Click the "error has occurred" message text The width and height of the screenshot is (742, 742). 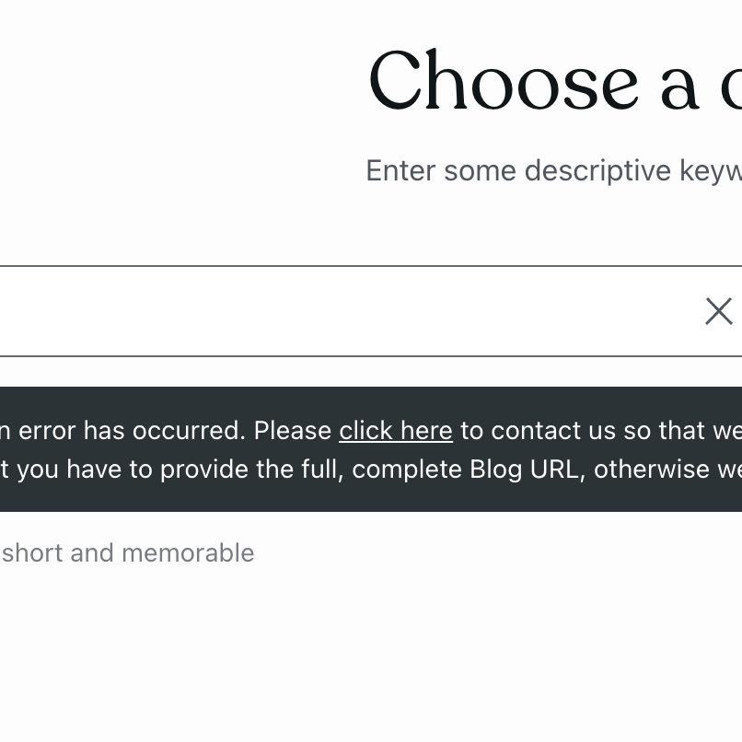tap(131, 431)
